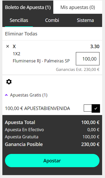Click the 1X2 market label

pyautogui.click(x=17, y=54)
